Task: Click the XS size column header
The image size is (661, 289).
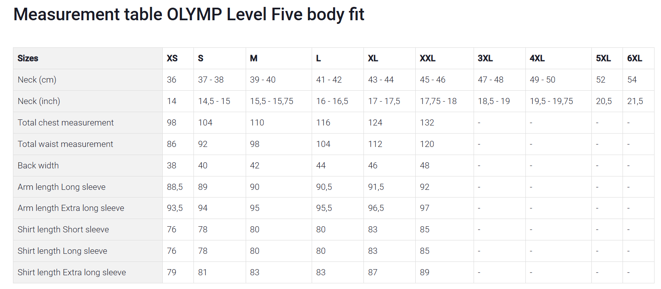Action: point(172,58)
